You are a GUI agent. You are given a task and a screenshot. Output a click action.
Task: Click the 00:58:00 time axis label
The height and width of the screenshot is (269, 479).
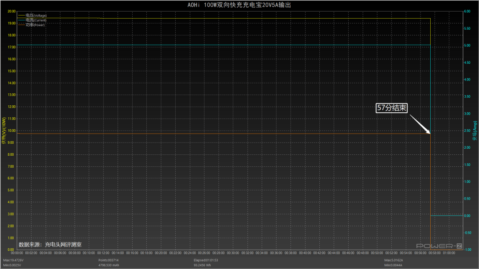pos(435,253)
